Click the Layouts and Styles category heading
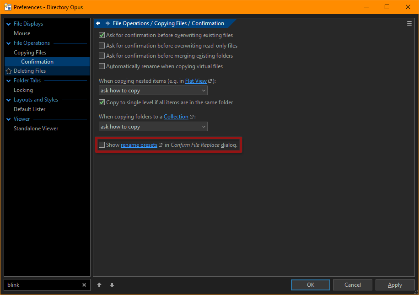Screen dimensions: 419x295 (x=36, y=100)
